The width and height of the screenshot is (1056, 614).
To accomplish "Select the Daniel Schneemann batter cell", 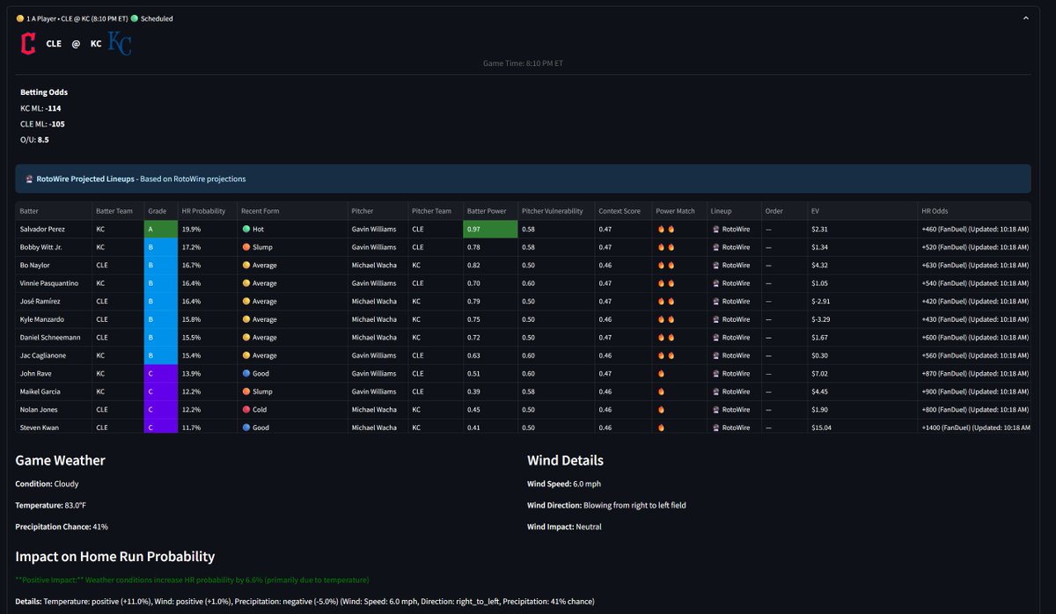I will (x=53, y=337).
